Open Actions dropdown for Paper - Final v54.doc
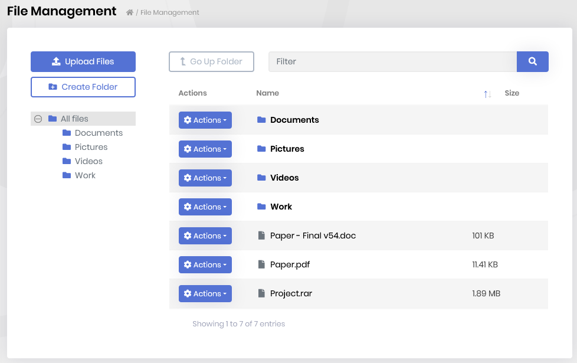 205,236
